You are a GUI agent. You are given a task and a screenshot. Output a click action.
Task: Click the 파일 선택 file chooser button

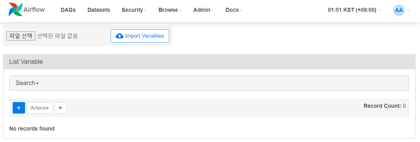[x=21, y=36]
